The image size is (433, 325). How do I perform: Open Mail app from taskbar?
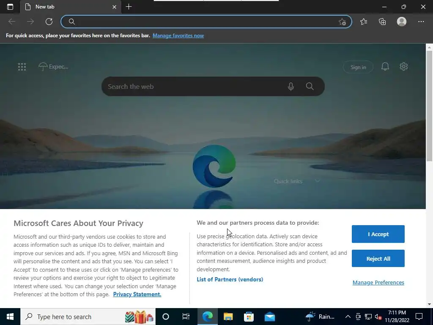[x=269, y=317]
